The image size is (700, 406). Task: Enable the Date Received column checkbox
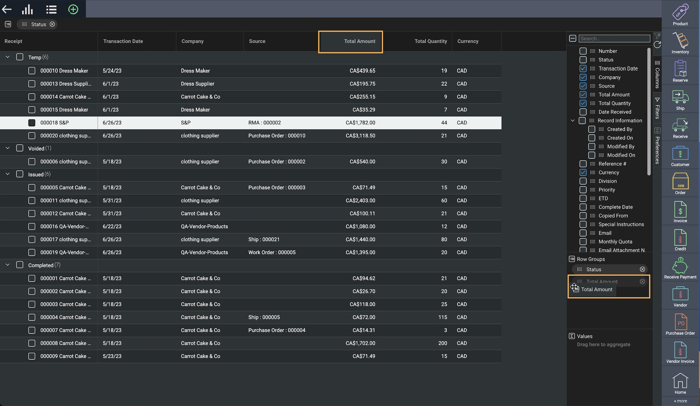583,112
